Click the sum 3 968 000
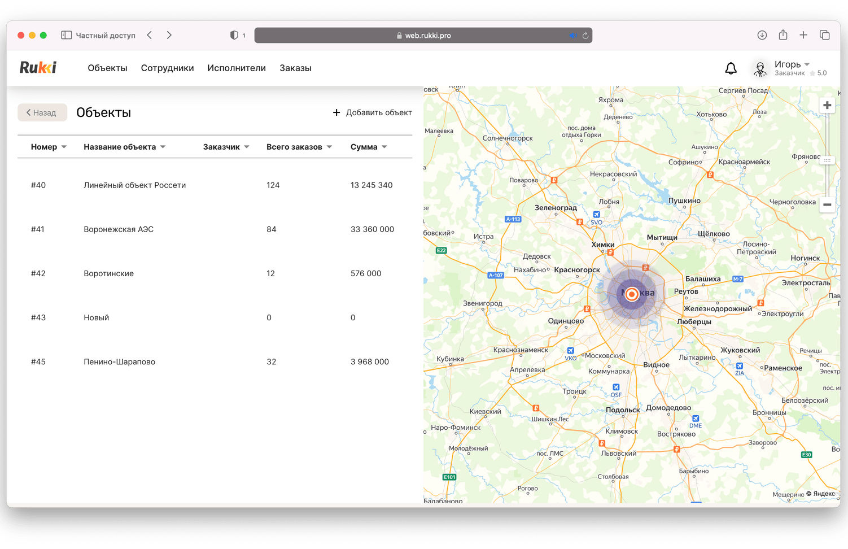 click(370, 361)
